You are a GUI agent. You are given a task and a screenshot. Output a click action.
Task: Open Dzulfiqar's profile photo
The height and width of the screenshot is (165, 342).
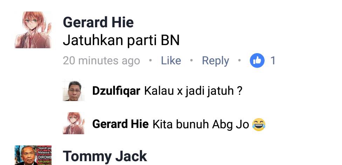pyautogui.click(x=74, y=91)
